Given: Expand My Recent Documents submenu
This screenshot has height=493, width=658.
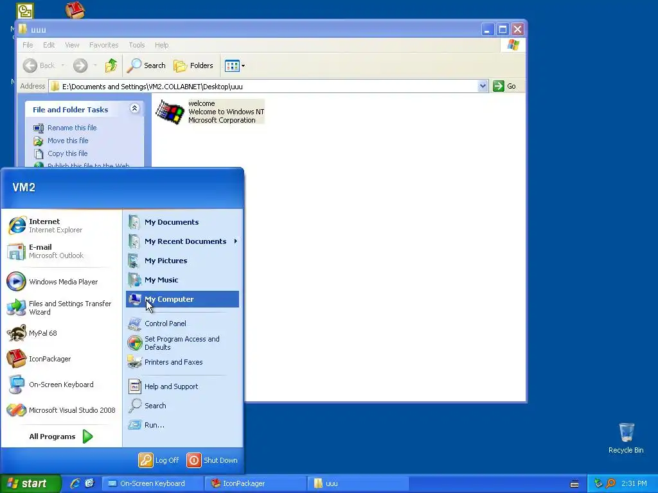Looking at the screenshot, I should pyautogui.click(x=182, y=241).
